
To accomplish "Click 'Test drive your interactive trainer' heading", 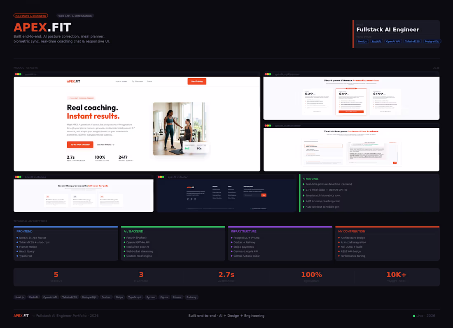I will [351, 131].
